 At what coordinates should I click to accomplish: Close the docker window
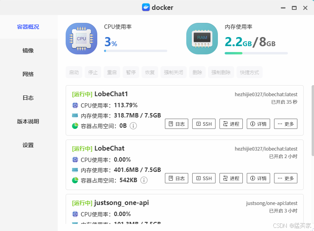click(305, 8)
